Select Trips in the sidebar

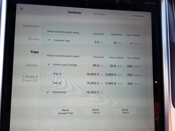coord(34,52)
